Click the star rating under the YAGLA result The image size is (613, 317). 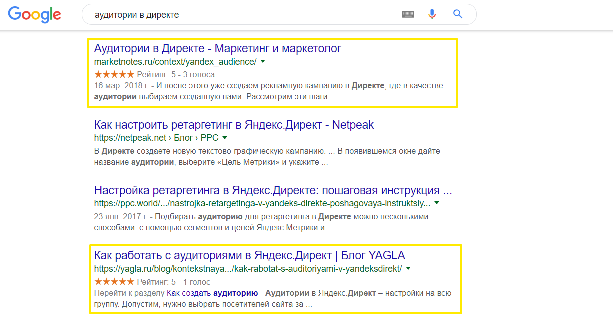coord(114,281)
